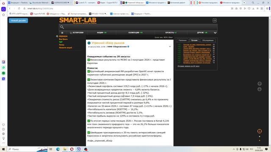
Task: Switch to the Видео - Студия RUTUBE tab
Action: point(108,3)
